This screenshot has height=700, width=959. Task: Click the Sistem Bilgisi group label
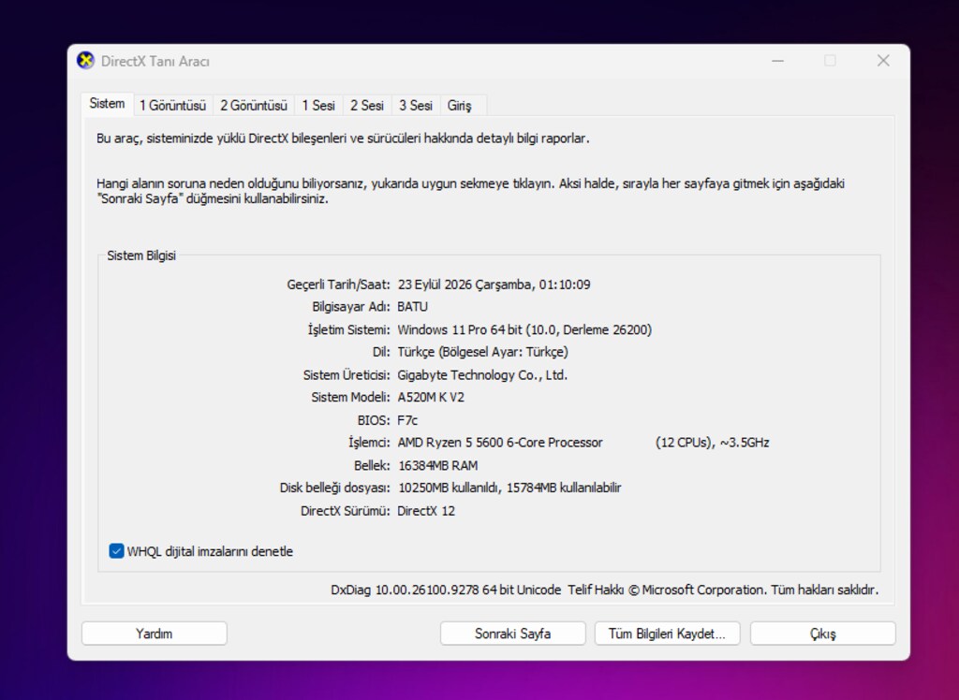click(x=141, y=255)
